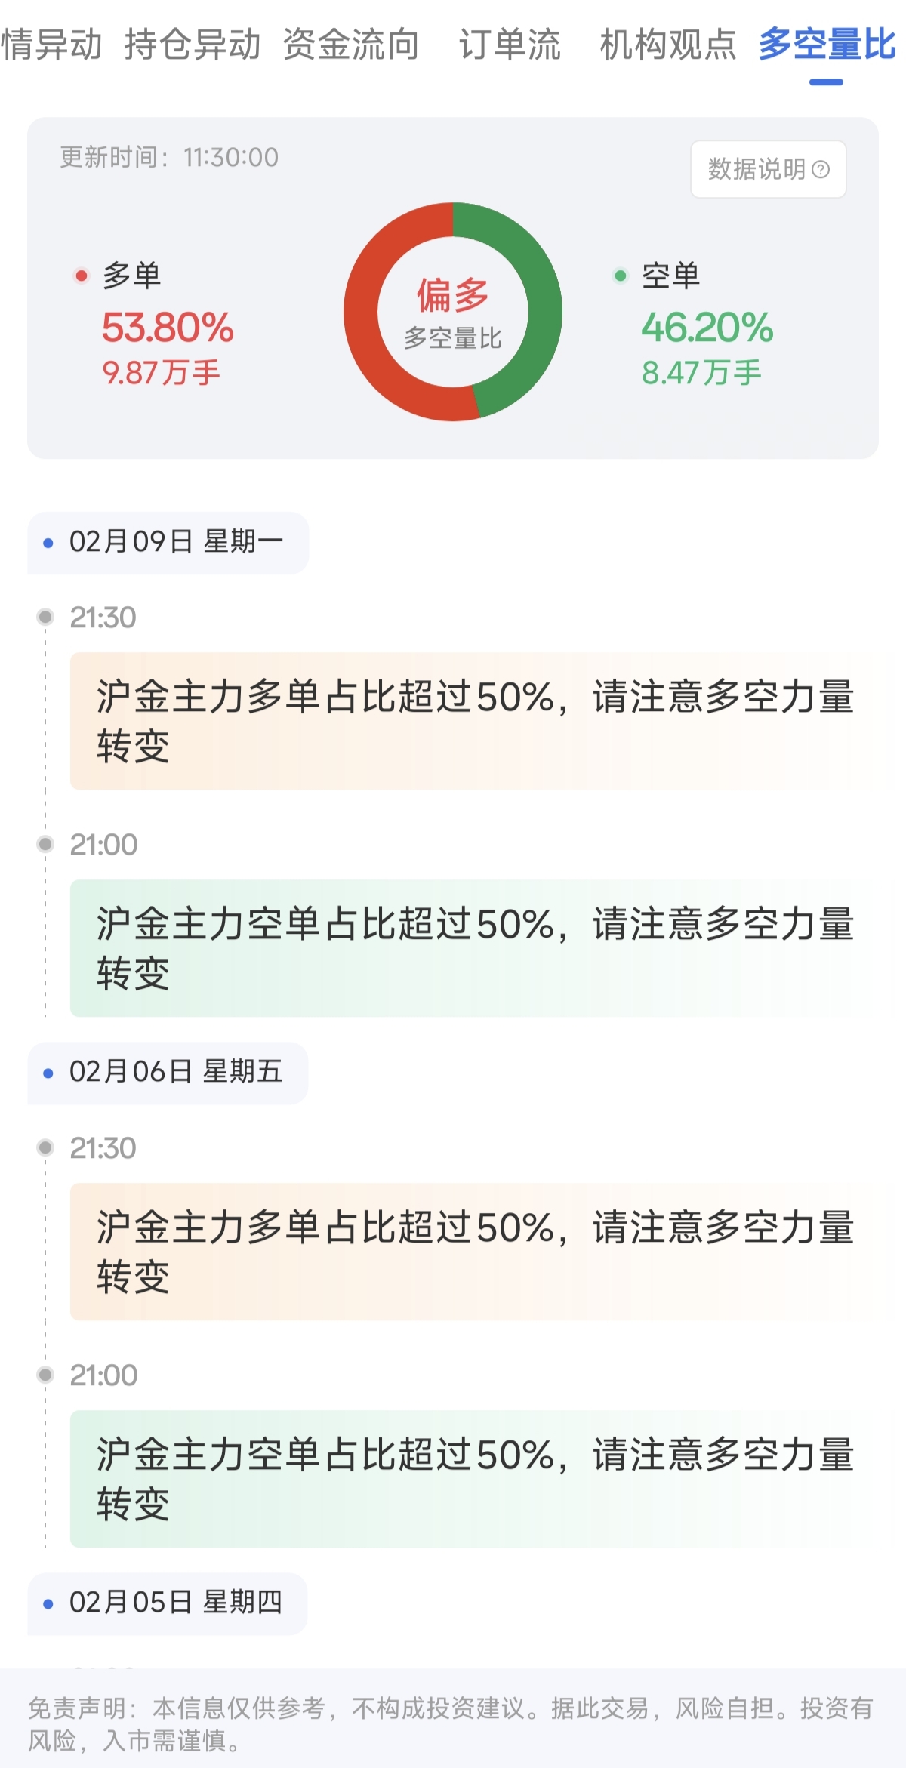This screenshot has height=1768, width=906.
Task: Select the 机构观点 tab
Action: click(667, 45)
